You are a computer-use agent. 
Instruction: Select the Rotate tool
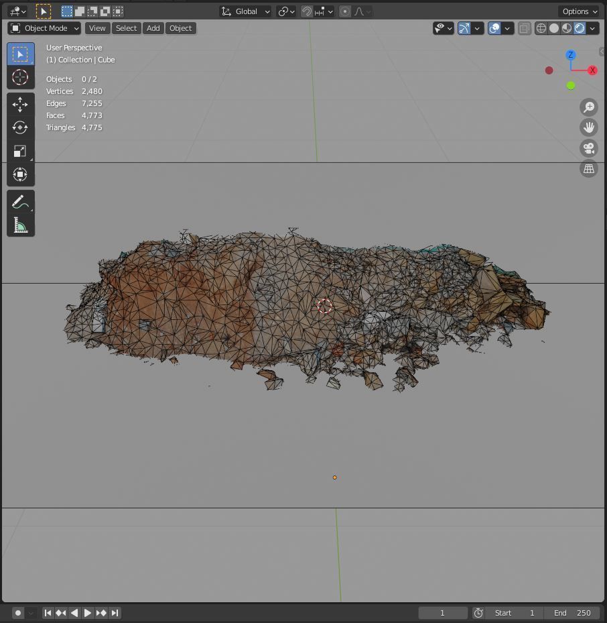(x=21, y=127)
